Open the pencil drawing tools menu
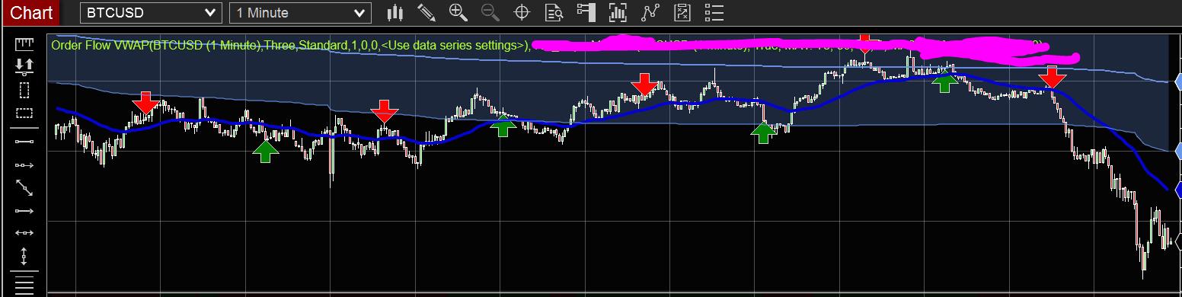Image resolution: width=1182 pixels, height=297 pixels. pyautogui.click(x=426, y=12)
